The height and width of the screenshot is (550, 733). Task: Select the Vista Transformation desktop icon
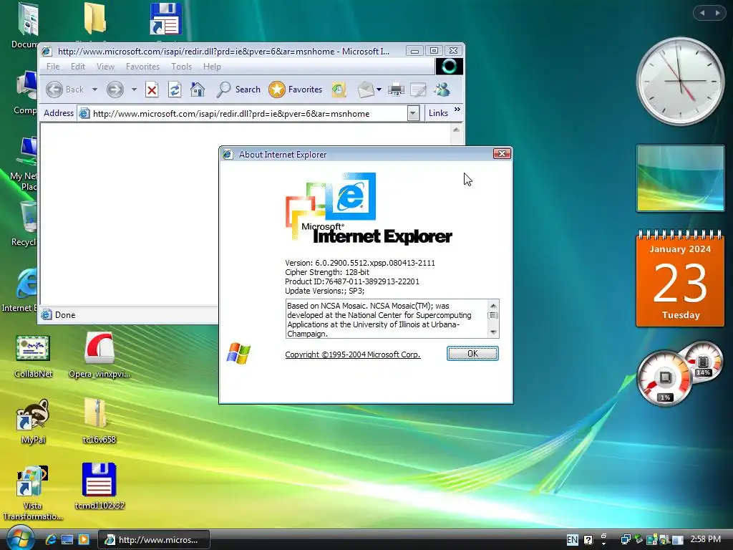click(x=33, y=493)
